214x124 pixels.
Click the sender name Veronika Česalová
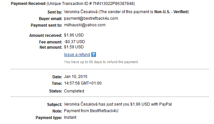coord(81,12)
